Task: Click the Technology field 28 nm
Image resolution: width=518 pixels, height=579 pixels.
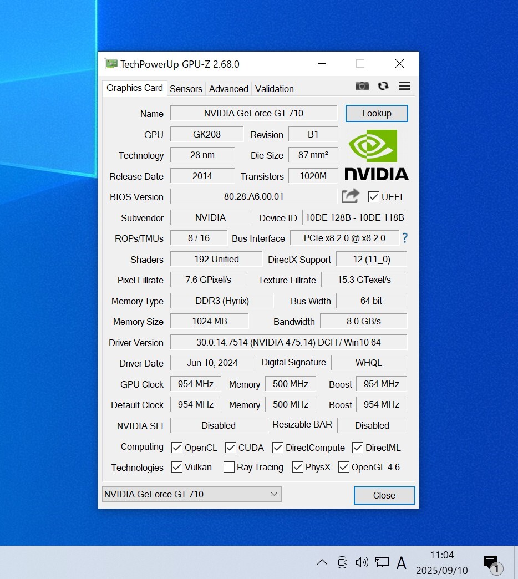Action: (x=202, y=155)
